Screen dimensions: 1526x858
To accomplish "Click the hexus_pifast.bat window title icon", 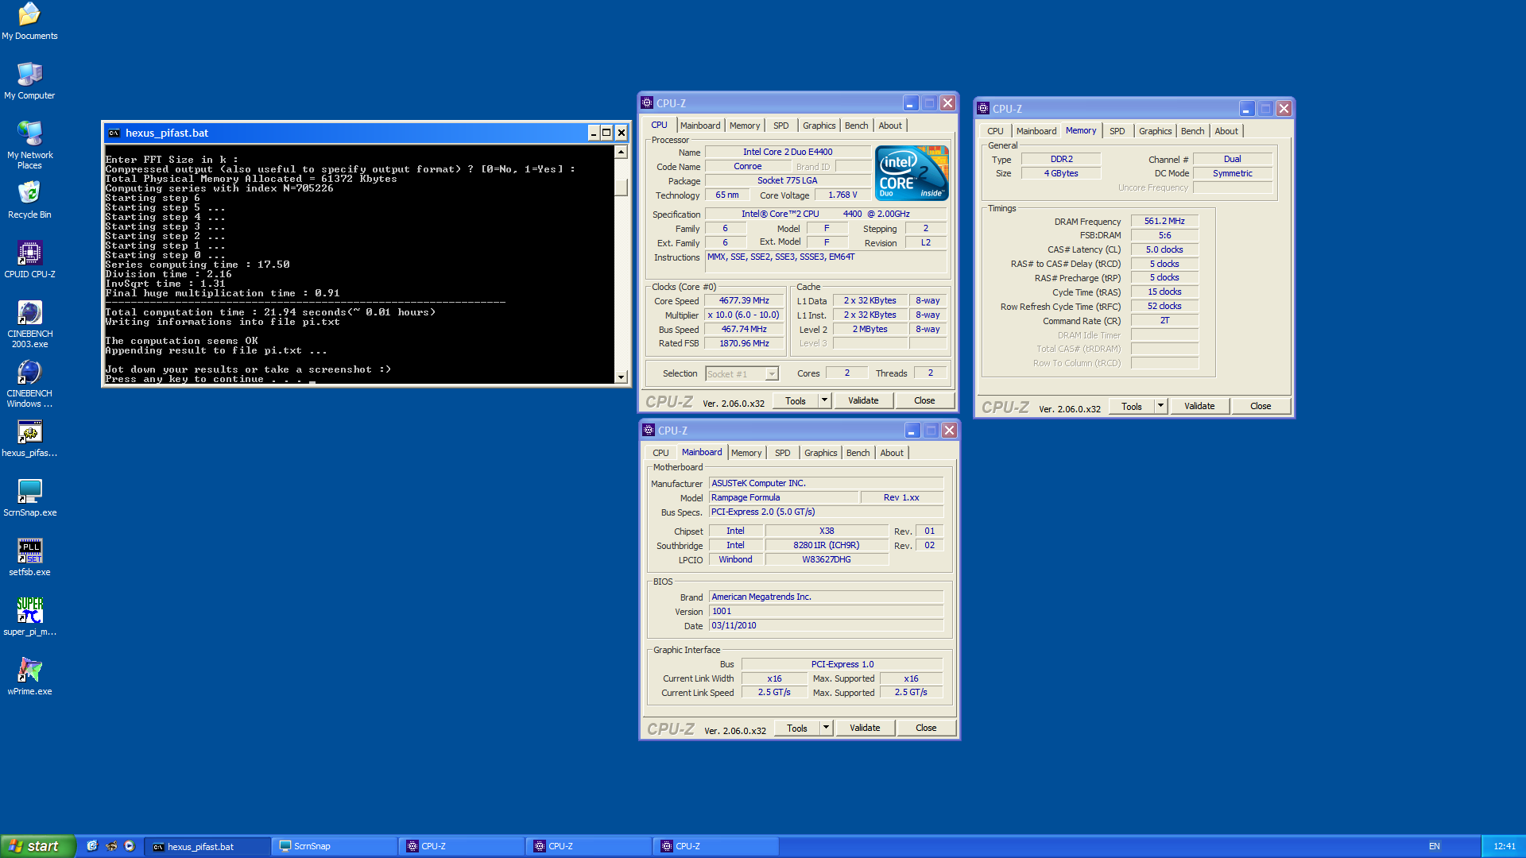I will tap(114, 133).
